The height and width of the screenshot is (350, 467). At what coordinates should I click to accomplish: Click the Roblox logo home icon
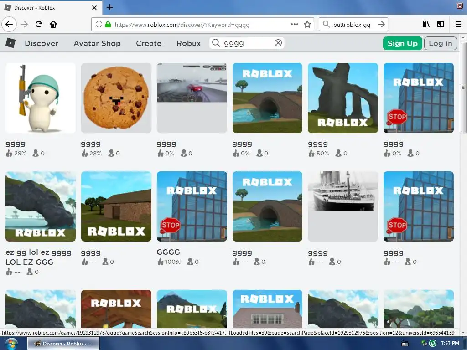[10, 43]
